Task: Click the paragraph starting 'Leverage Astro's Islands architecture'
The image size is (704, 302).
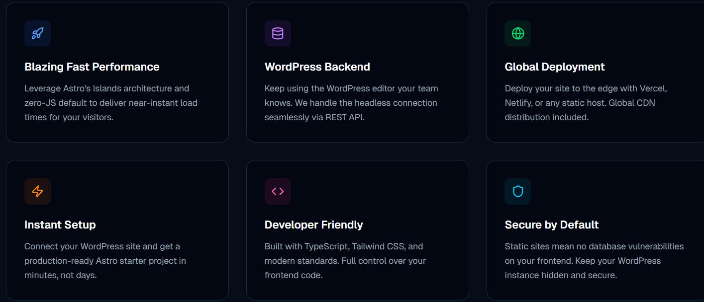Action: [111, 103]
